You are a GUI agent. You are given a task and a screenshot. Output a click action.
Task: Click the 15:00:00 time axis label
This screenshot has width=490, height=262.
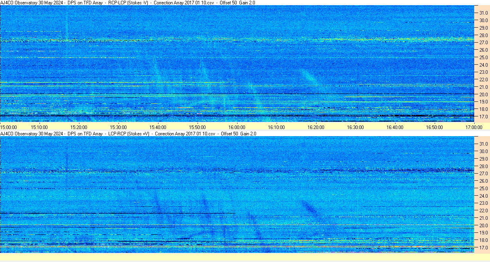pos(9,127)
